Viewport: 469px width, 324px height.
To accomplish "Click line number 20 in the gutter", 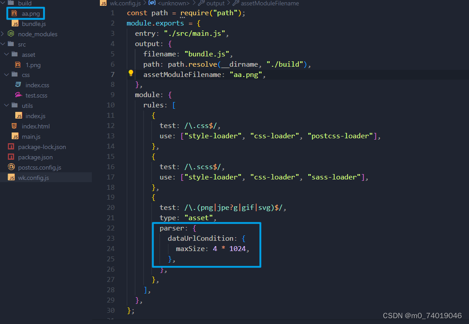I will pos(111,207).
